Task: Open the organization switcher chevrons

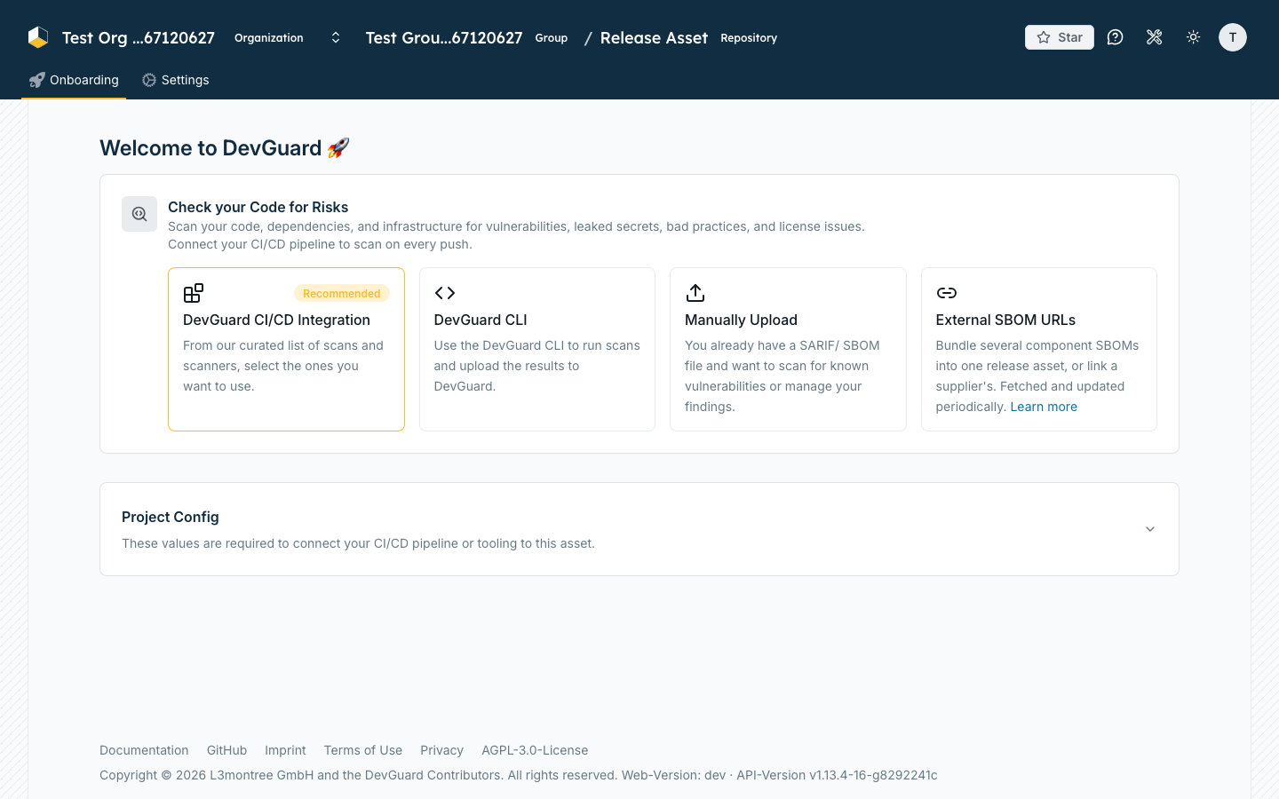Action: click(336, 37)
